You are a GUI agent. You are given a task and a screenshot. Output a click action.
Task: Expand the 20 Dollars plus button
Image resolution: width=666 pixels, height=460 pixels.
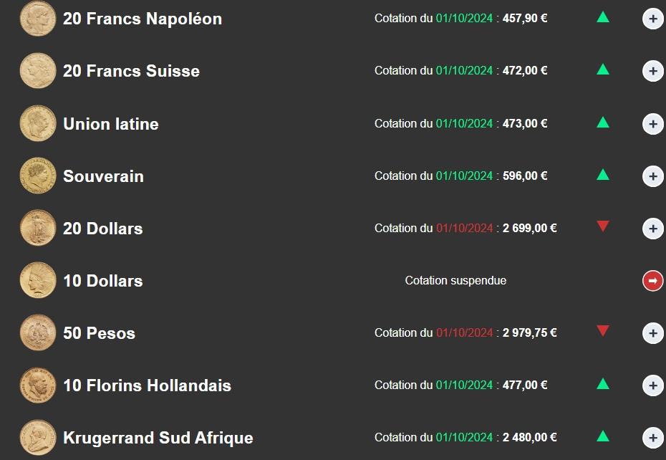tap(652, 229)
